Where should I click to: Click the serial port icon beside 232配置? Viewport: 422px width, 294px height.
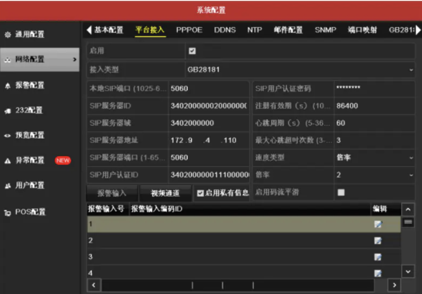point(8,111)
